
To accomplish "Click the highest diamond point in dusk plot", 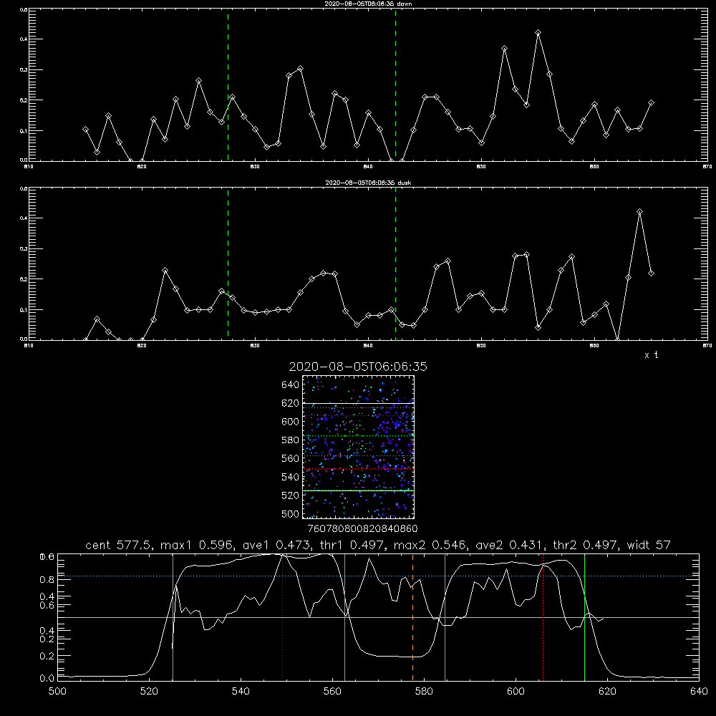I will coord(639,211).
